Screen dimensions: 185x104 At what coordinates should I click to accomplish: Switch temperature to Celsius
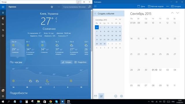tap(56, 18)
